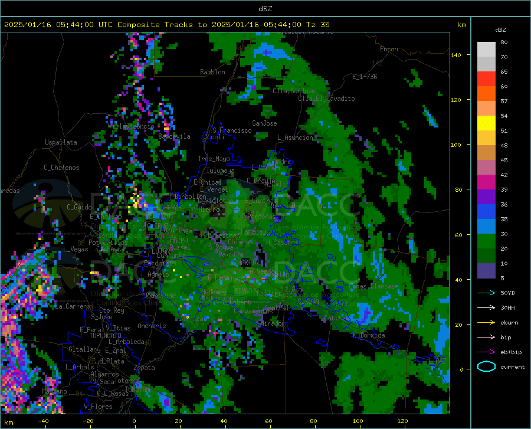This screenshot has height=429, width=531.
Task: Click the current legend label
Action: (x=513, y=366)
